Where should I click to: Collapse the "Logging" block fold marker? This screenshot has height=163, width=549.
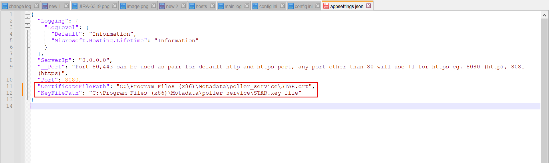[27, 21]
